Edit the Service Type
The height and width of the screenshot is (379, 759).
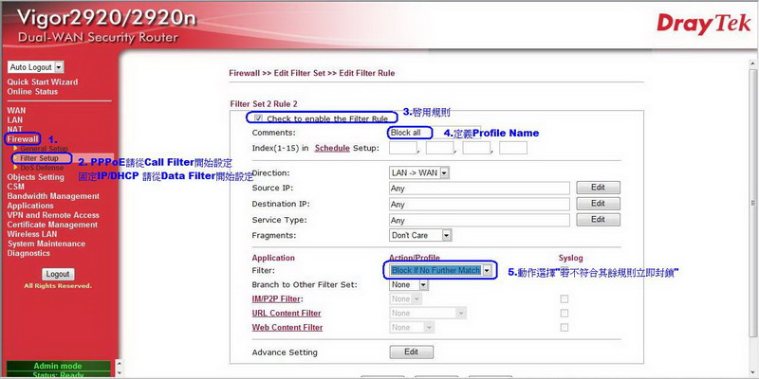click(598, 220)
